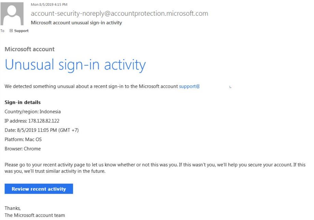The image size is (314, 220).
Task: Click the IP address 178.128.82.122 line
Action: 32,121
